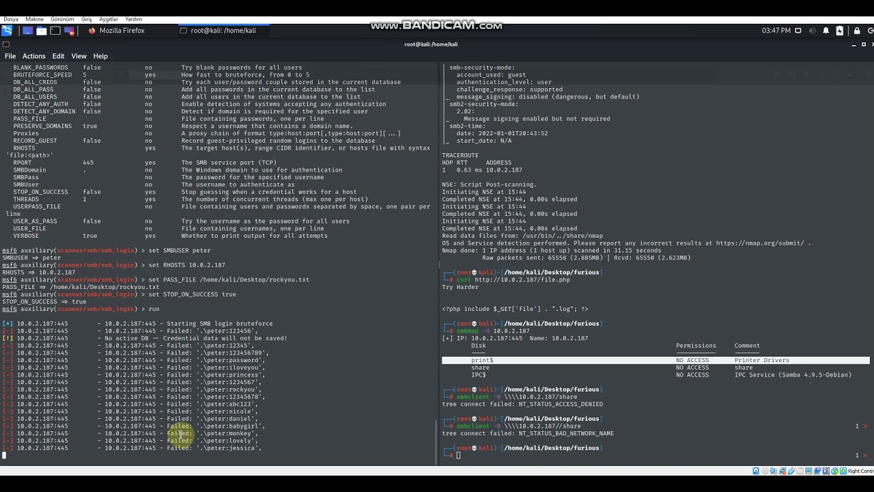Launch terminal emulator from panel launcher
This screenshot has height=492, width=874.
point(55,31)
